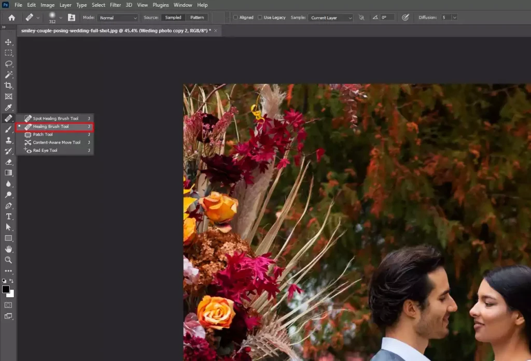Viewport: 531px width, 361px height.
Task: Check the Use Legacy option
Action: 259,17
